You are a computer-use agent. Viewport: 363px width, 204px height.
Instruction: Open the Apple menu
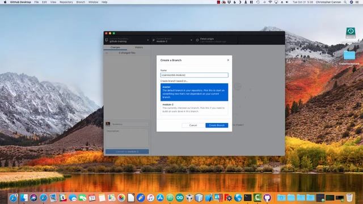(x=5, y=2)
